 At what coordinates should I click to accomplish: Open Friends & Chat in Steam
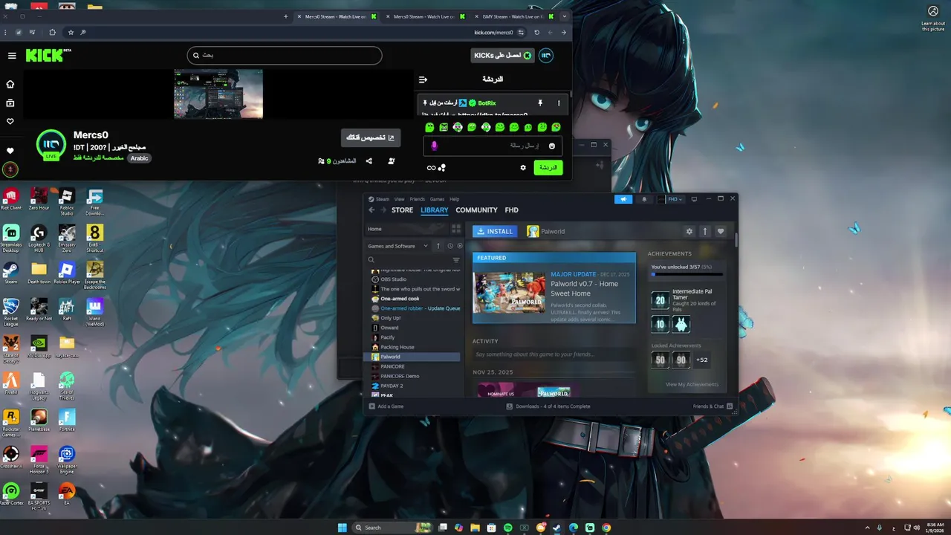point(713,406)
